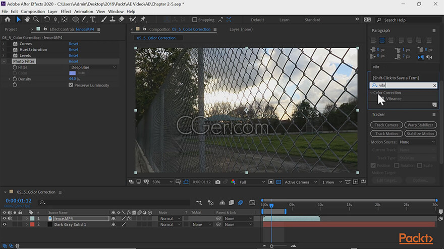Toggle mask and shape path visibility
The height and width of the screenshot is (249, 444).
pyautogui.click(x=186, y=182)
